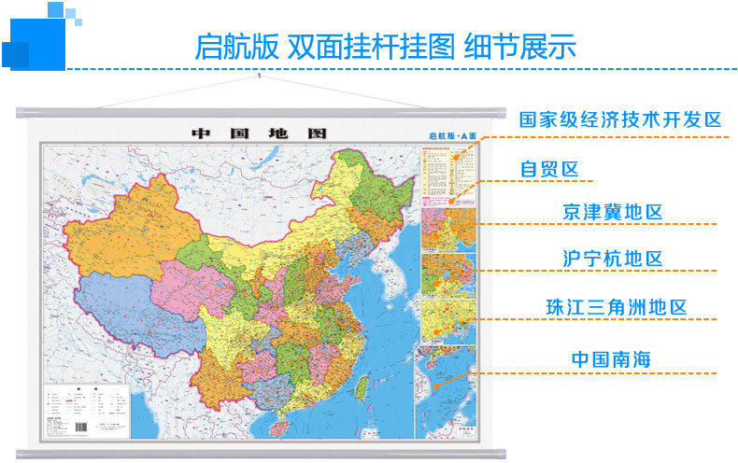Click Taiwan island on the map
The image size is (738, 463).
[361, 388]
